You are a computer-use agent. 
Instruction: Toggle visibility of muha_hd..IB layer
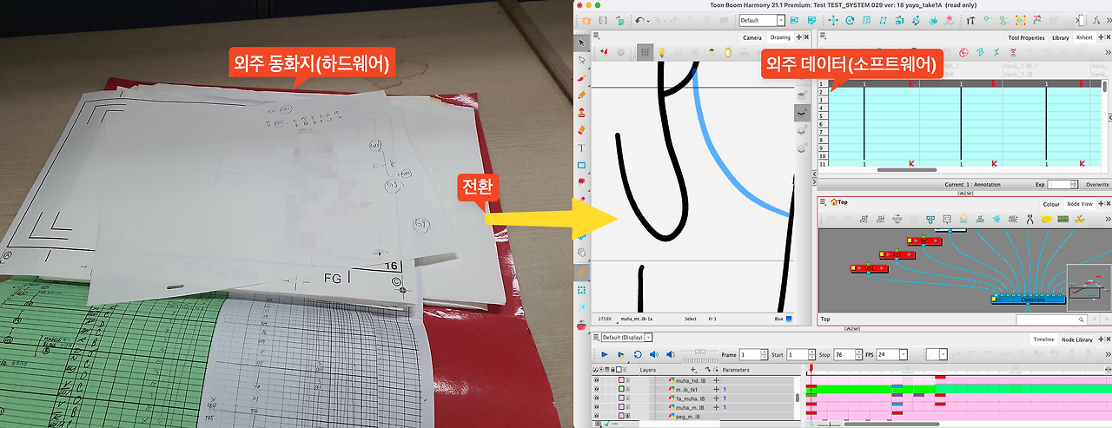point(596,380)
